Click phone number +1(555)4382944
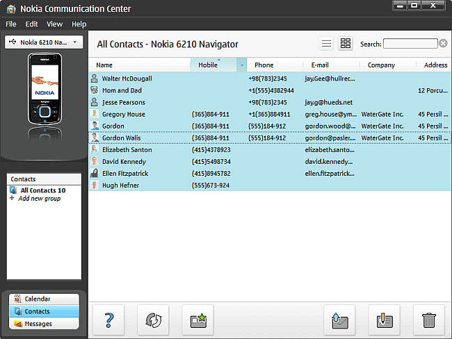This screenshot has width=452, height=339. pos(271,90)
